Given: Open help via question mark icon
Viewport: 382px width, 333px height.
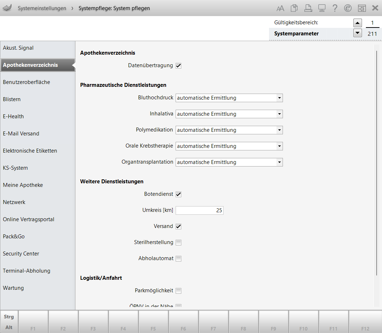Looking at the screenshot, I should pos(335,8).
